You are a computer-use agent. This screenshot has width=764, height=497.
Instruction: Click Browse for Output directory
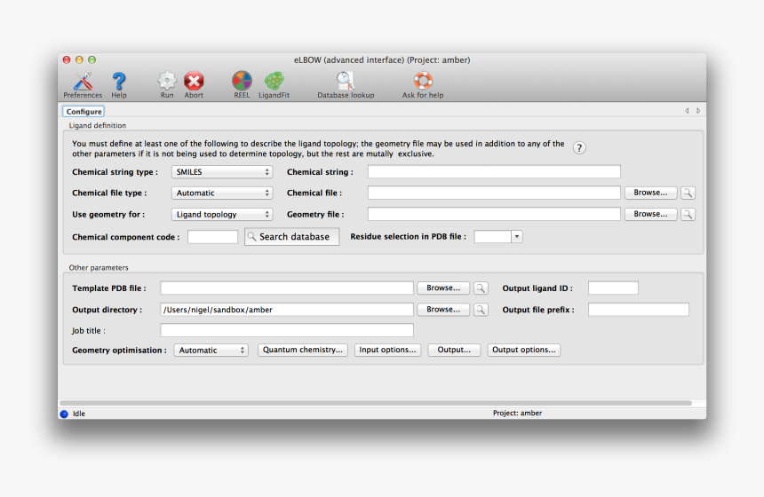(x=443, y=310)
